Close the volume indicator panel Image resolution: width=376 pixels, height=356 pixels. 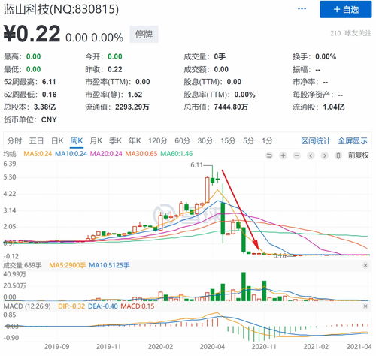[x=365, y=265]
